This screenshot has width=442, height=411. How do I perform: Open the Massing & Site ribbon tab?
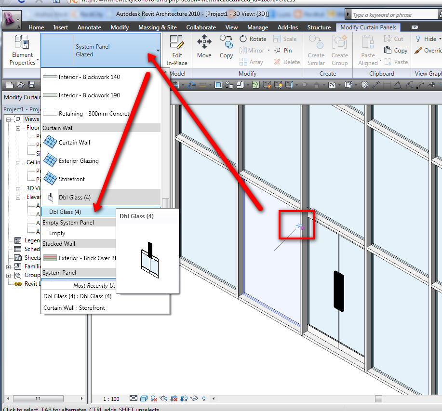point(157,27)
